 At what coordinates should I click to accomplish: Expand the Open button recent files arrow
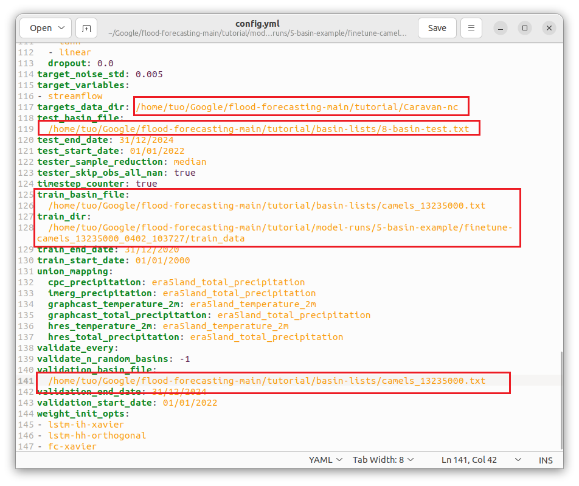[x=62, y=28]
